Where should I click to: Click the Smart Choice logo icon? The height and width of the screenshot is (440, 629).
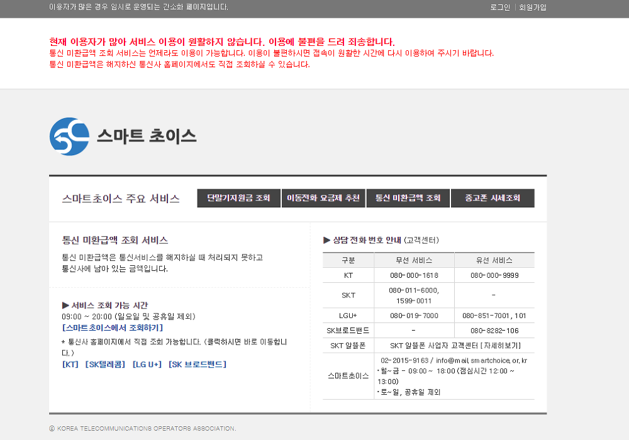pos(69,136)
